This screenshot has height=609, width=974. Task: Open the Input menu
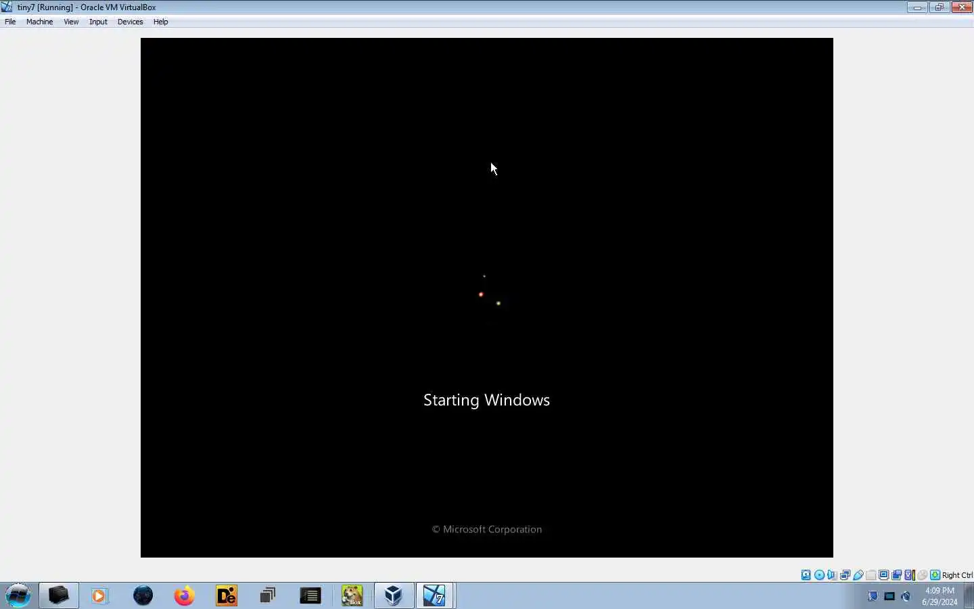click(x=98, y=22)
